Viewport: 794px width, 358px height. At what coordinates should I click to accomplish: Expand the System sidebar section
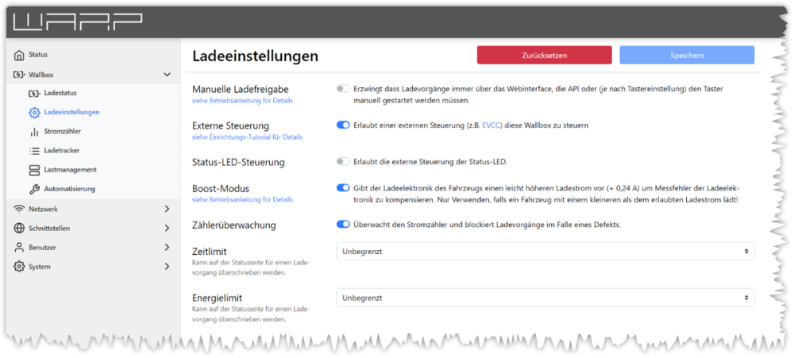pyautogui.click(x=91, y=267)
